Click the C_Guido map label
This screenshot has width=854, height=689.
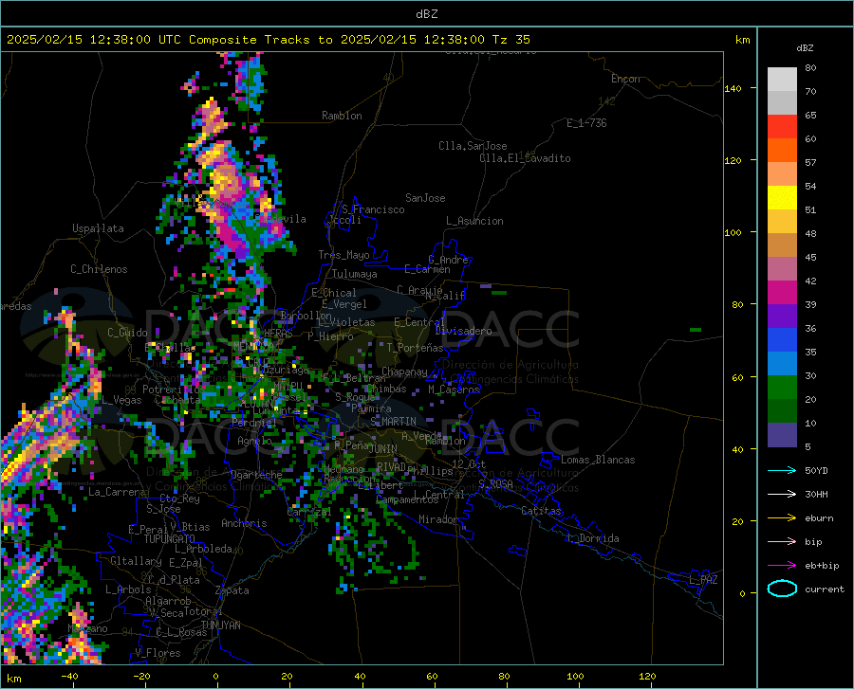pyautogui.click(x=127, y=333)
